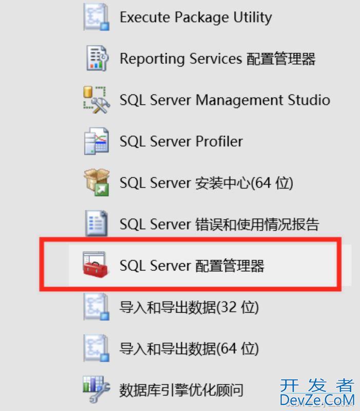Start SQL Server Profiler from the menu
This screenshot has width=360, height=411.
click(181, 141)
